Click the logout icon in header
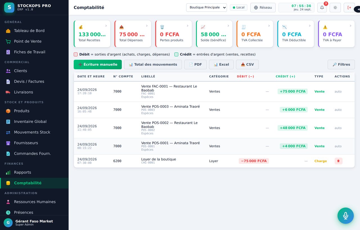Image resolution: width=360 pixels, height=230 pixels. click(349, 8)
